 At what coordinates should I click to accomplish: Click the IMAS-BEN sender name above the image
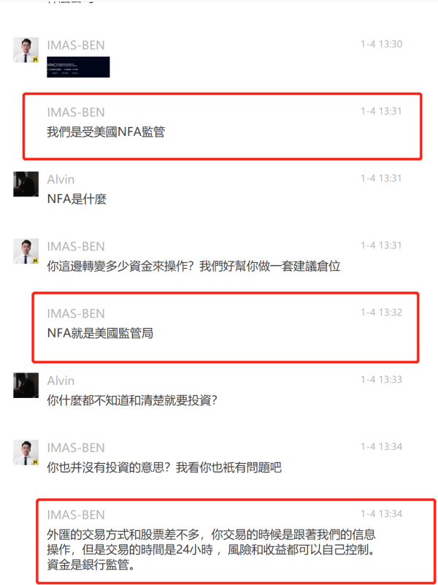pyautogui.click(x=76, y=45)
